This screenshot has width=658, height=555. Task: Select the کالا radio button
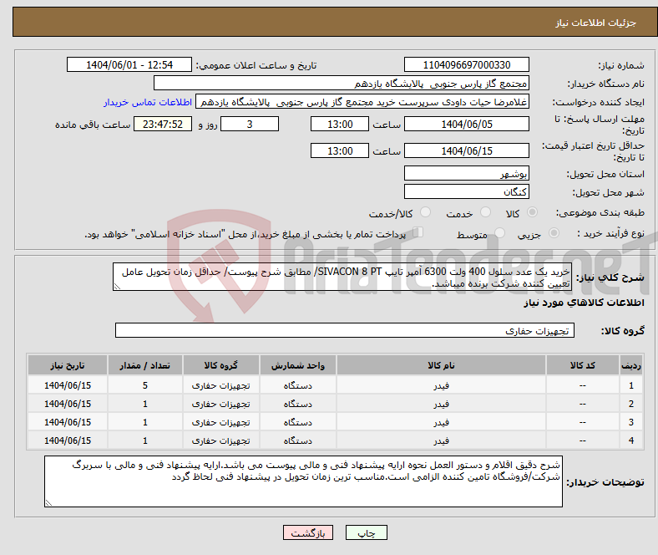coord(534,213)
